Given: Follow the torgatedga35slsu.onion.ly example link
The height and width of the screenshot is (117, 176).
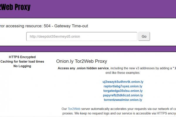Looking at the screenshot, I should 123,91.
